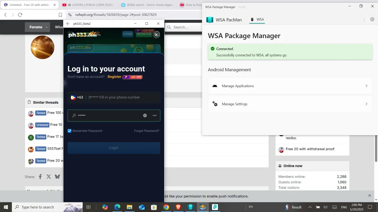Toggle password visibility eye in ph333 login
Viewport: 378px width, 212px height.
coord(154,115)
